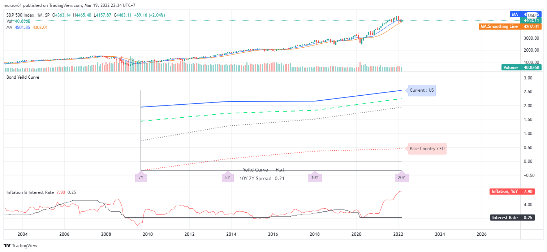The width and height of the screenshot is (547, 252).
Task: Click the 2000.00 price scale value
Action: coord(531,50)
